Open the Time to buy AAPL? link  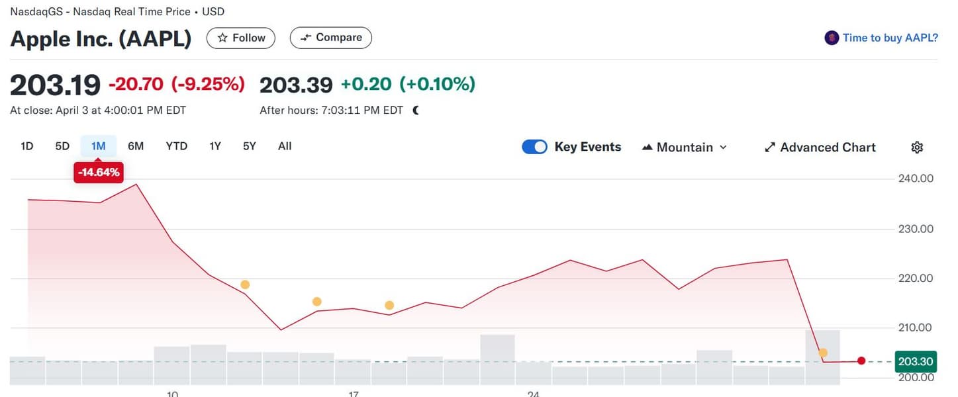click(x=890, y=38)
